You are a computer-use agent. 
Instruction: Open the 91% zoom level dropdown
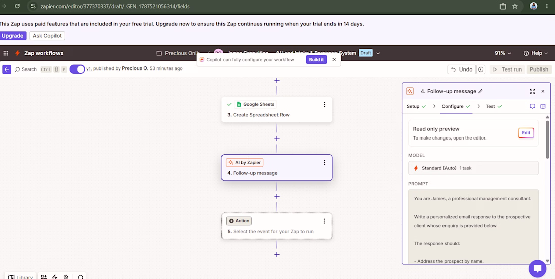503,53
